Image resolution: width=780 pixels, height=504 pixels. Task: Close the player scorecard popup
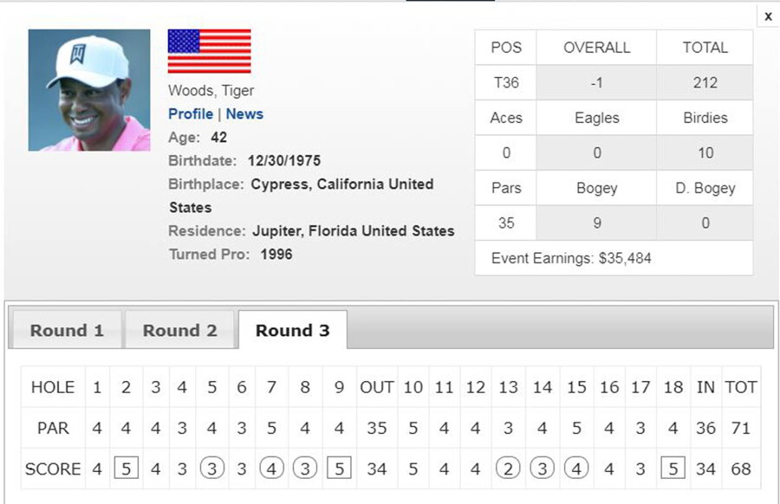[x=768, y=16]
